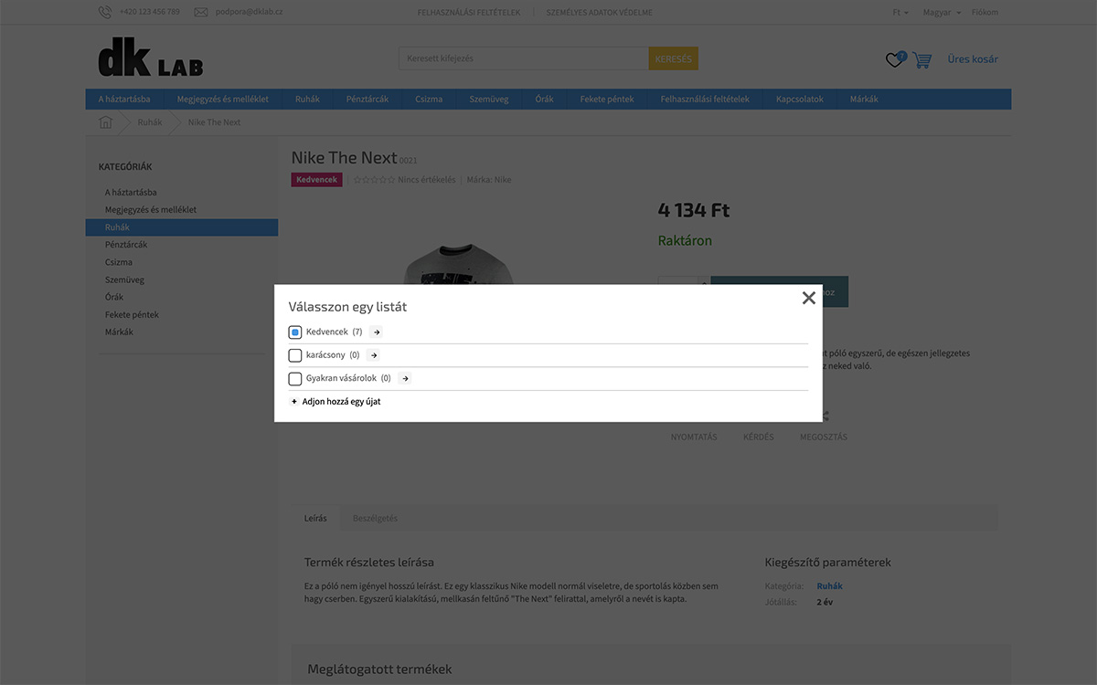
Task: Open the Kedvencek list arrow button
Action: [377, 332]
